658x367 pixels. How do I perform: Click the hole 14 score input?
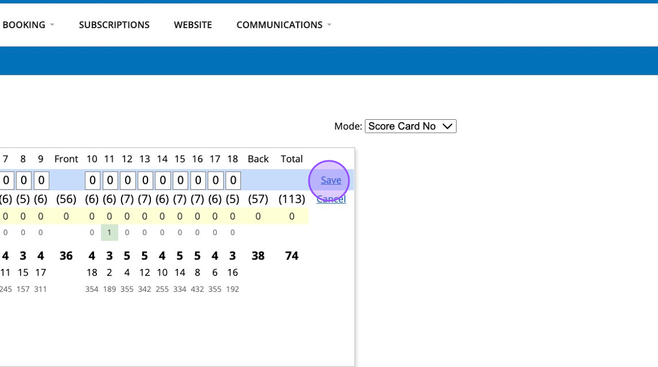(x=163, y=180)
